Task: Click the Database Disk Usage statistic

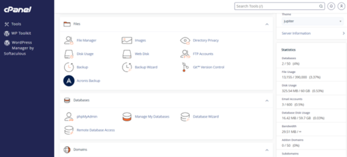Action: click(x=296, y=113)
